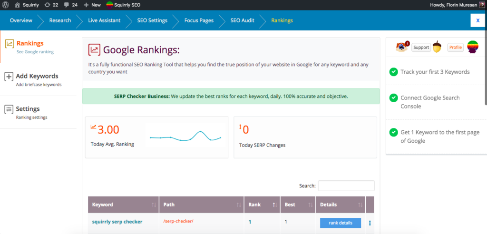The image size is (487, 234).
Task: Click the 3.00 Today Avg. Ranking value
Action: (108, 130)
